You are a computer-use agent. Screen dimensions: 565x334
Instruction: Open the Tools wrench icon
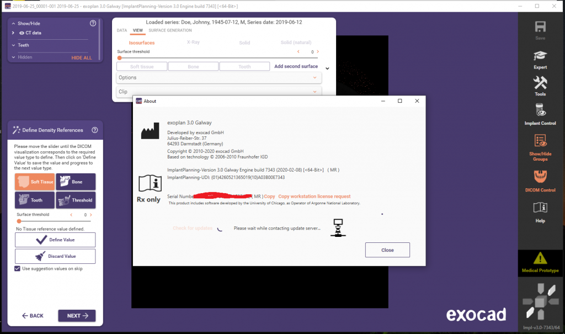click(x=540, y=83)
